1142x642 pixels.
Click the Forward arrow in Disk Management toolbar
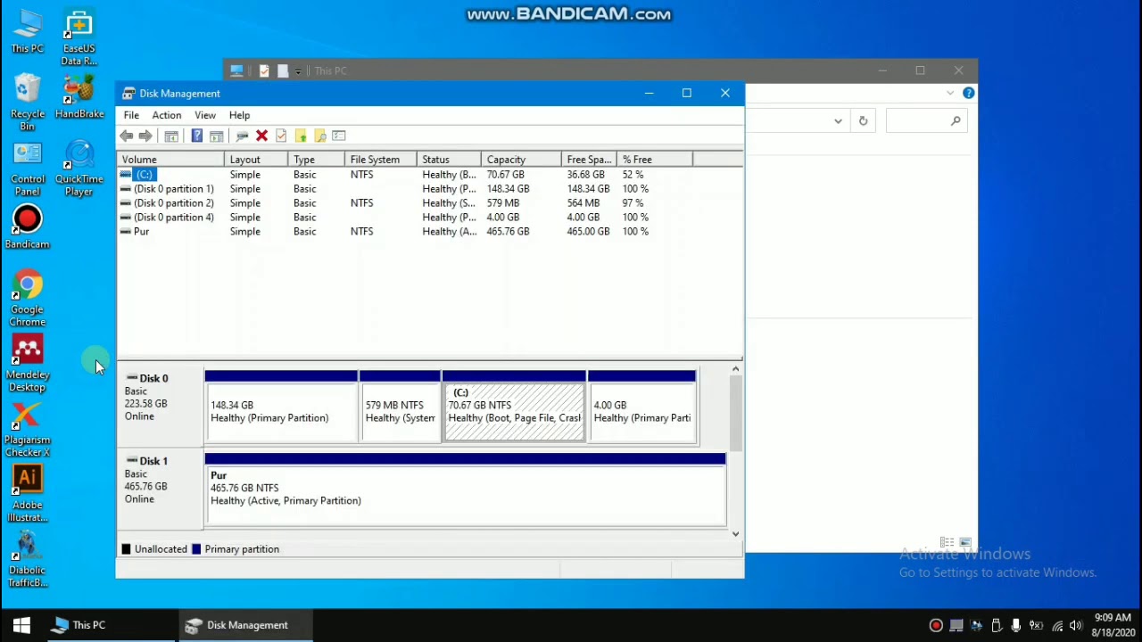145,136
